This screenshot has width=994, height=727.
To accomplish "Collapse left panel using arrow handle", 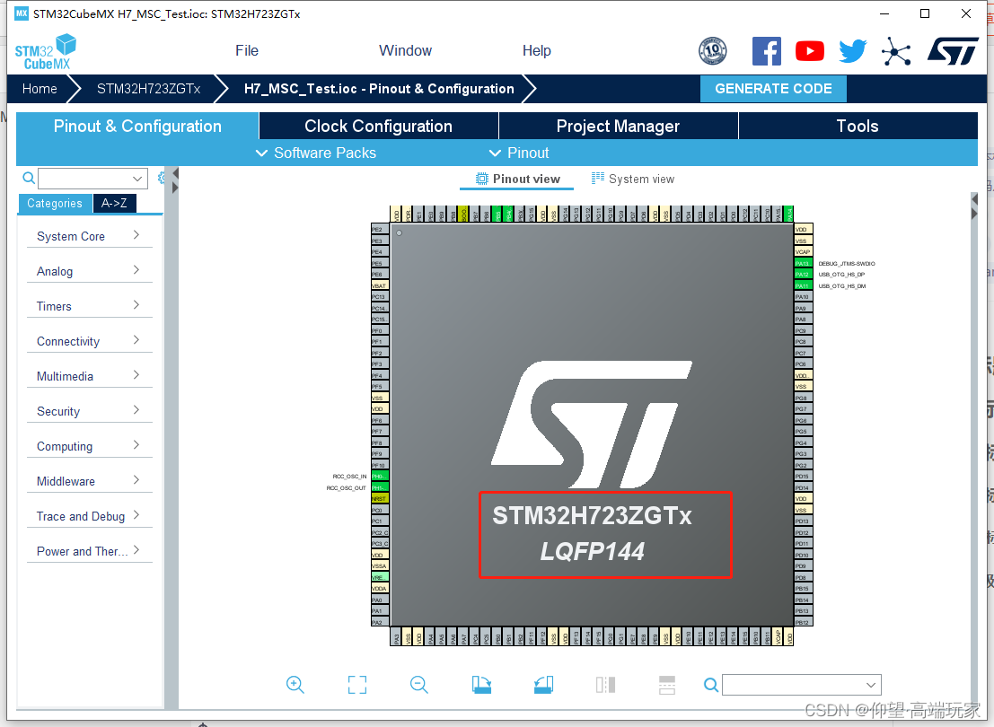I will tap(176, 173).
